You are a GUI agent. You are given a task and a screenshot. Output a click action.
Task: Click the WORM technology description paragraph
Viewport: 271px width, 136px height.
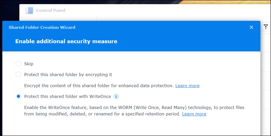(134, 111)
